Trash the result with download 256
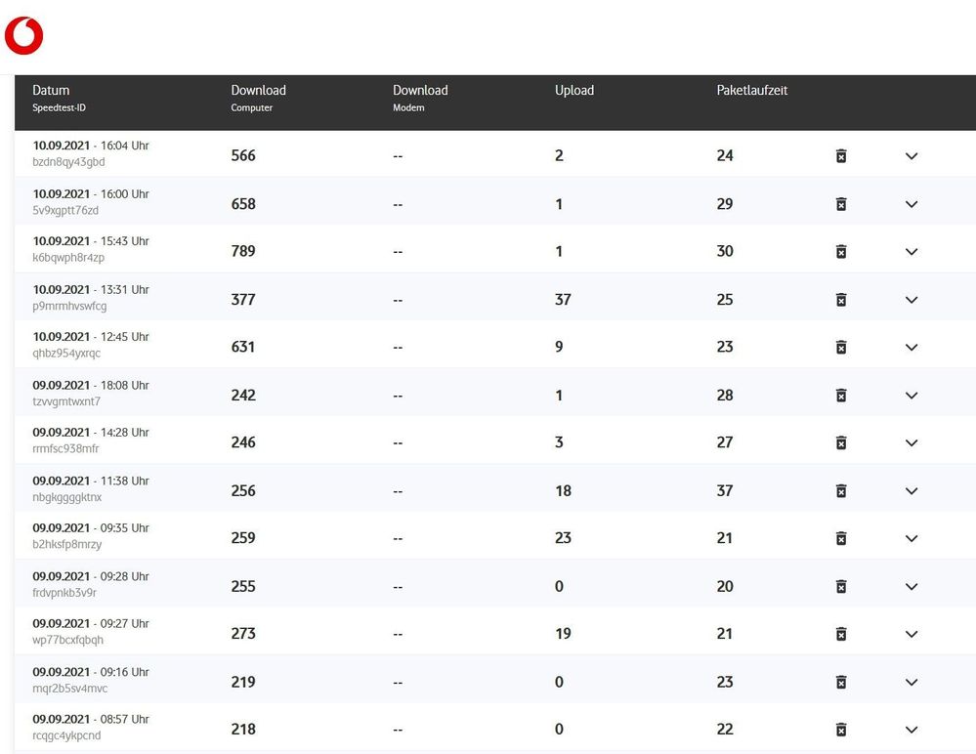976x754 pixels. pyautogui.click(x=841, y=491)
